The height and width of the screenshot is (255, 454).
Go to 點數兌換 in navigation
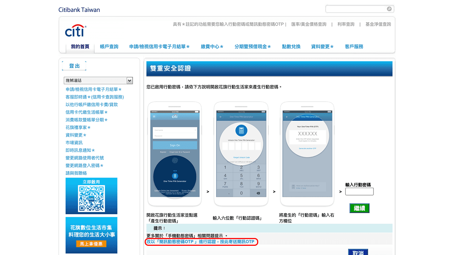point(291,47)
